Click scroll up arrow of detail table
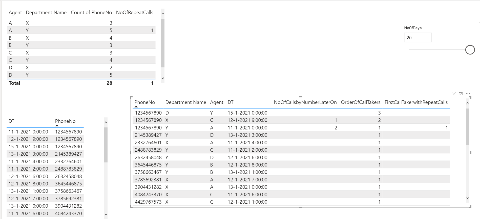 coord(467,103)
